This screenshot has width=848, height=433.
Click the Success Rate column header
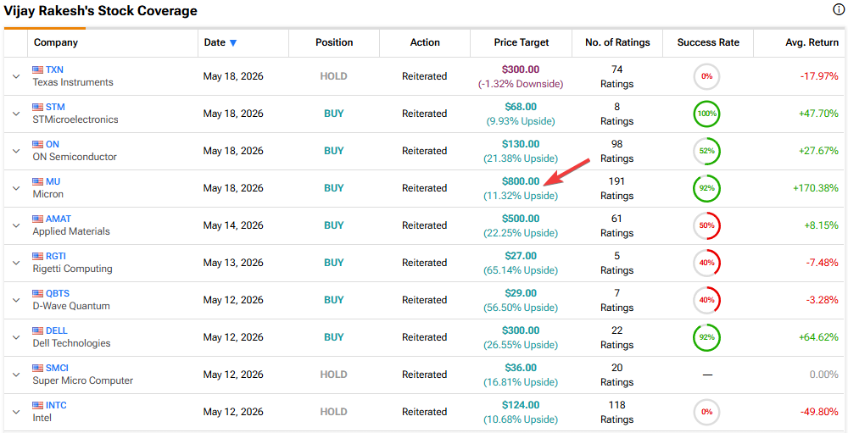click(708, 42)
